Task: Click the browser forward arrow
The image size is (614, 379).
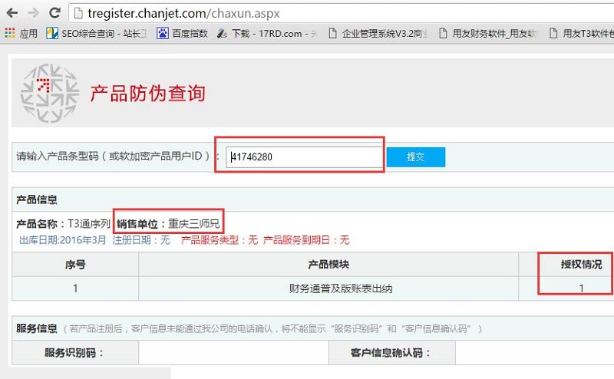Action: coord(33,13)
